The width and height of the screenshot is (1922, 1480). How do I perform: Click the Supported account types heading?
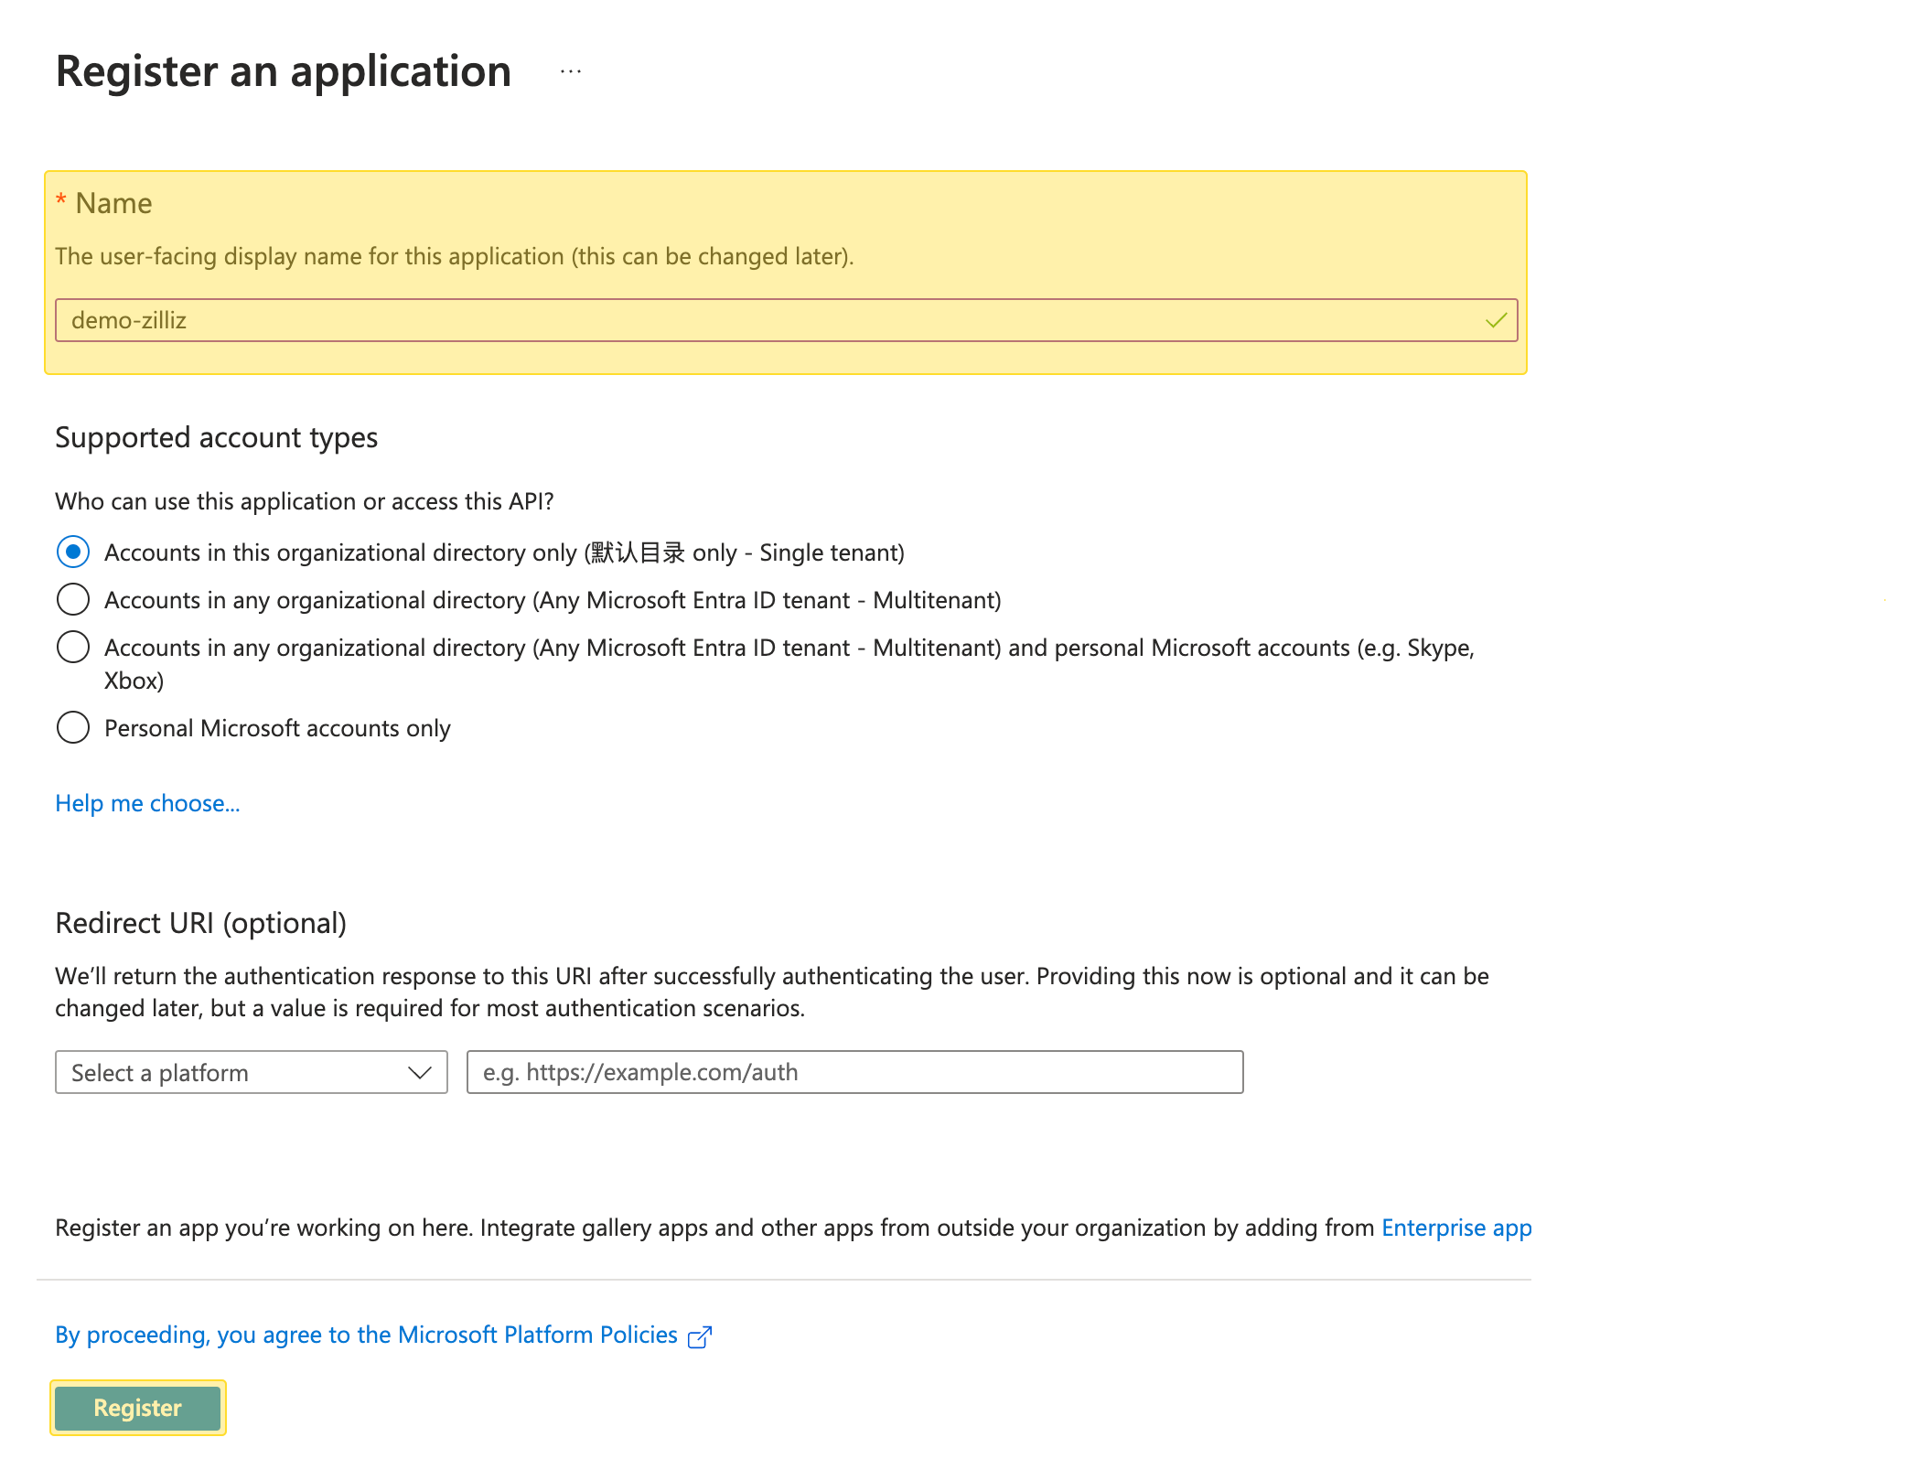[x=217, y=437]
